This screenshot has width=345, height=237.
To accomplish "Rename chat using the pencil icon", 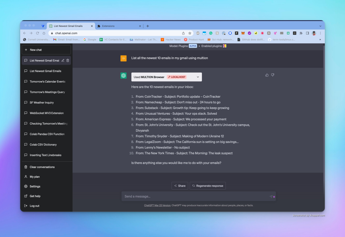I will [63, 61].
